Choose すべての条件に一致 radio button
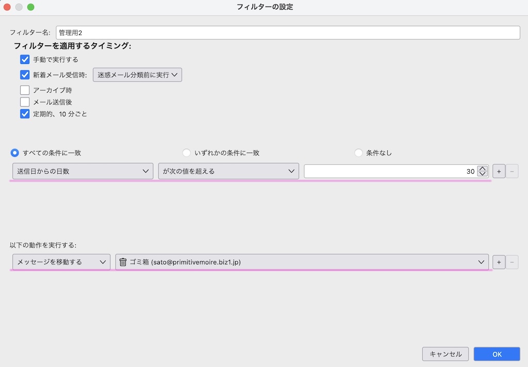The image size is (528, 367). (x=15, y=153)
